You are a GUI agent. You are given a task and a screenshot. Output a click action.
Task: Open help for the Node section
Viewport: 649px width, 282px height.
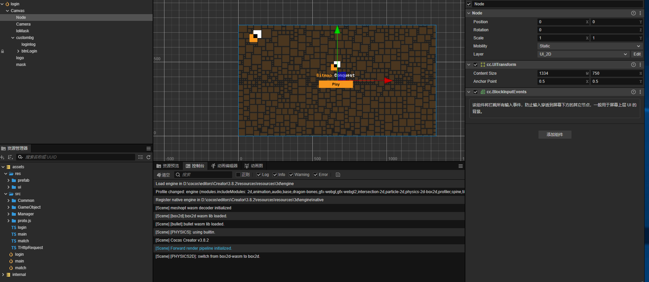pos(633,13)
